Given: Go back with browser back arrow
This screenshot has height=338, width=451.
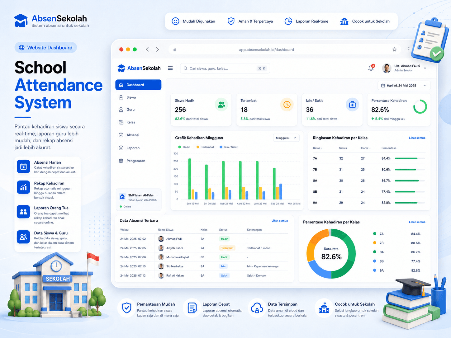Looking at the screenshot, I should click(x=147, y=49).
